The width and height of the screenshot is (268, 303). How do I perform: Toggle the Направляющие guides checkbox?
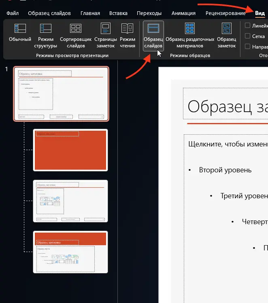(x=248, y=47)
